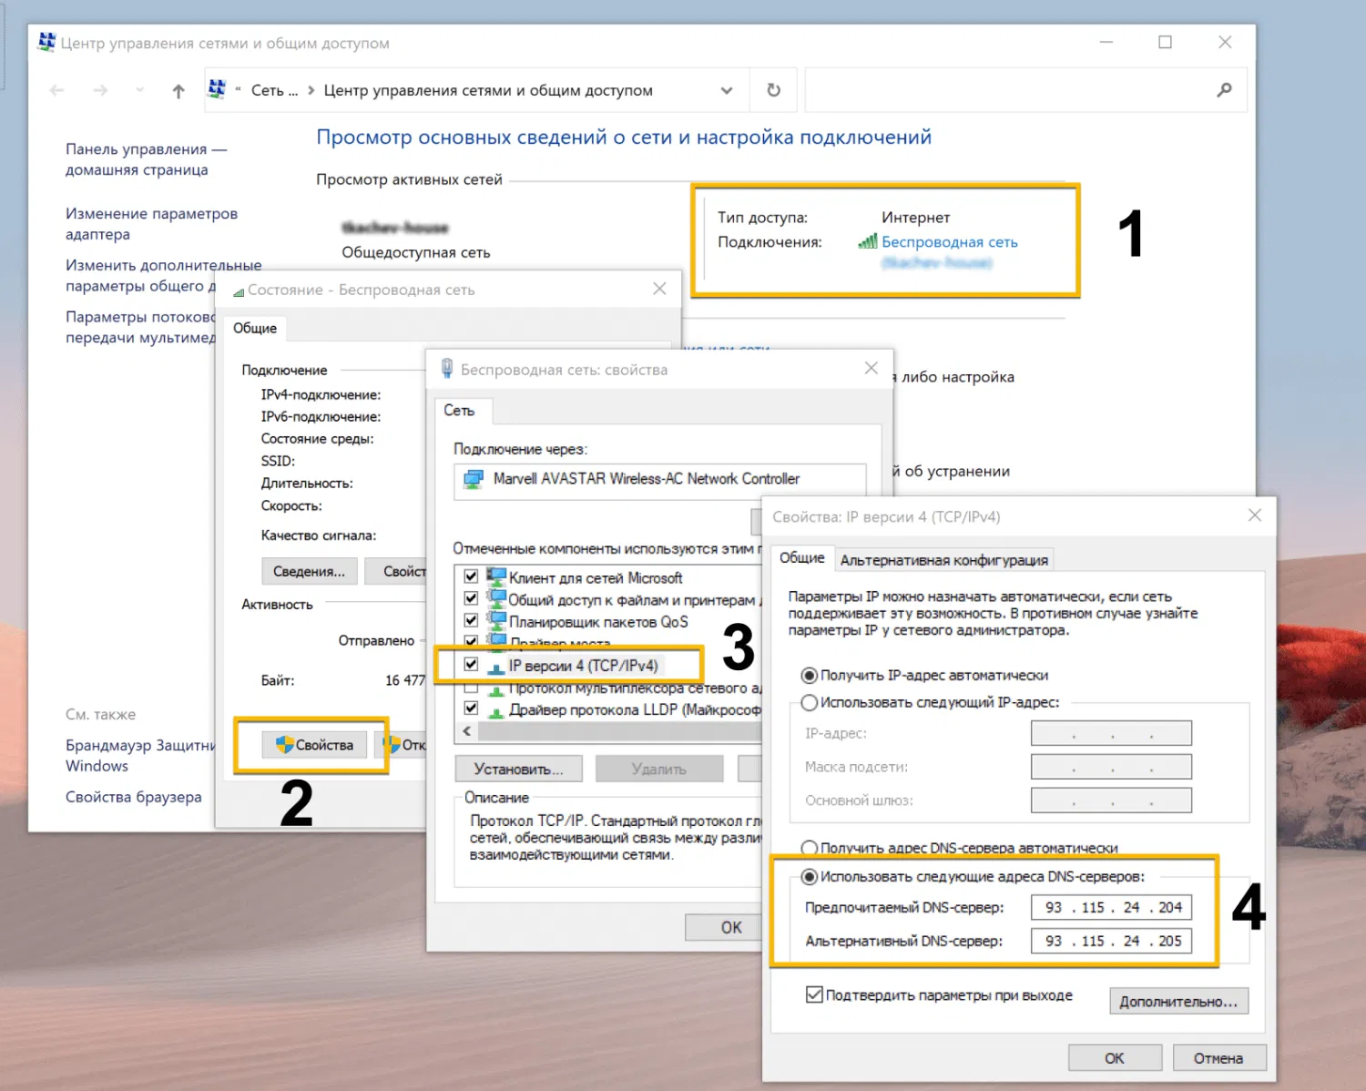Click the Установить button
This screenshot has width=1366, height=1091.
click(x=517, y=768)
